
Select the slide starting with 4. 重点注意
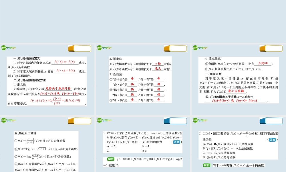click(x=239, y=80)
